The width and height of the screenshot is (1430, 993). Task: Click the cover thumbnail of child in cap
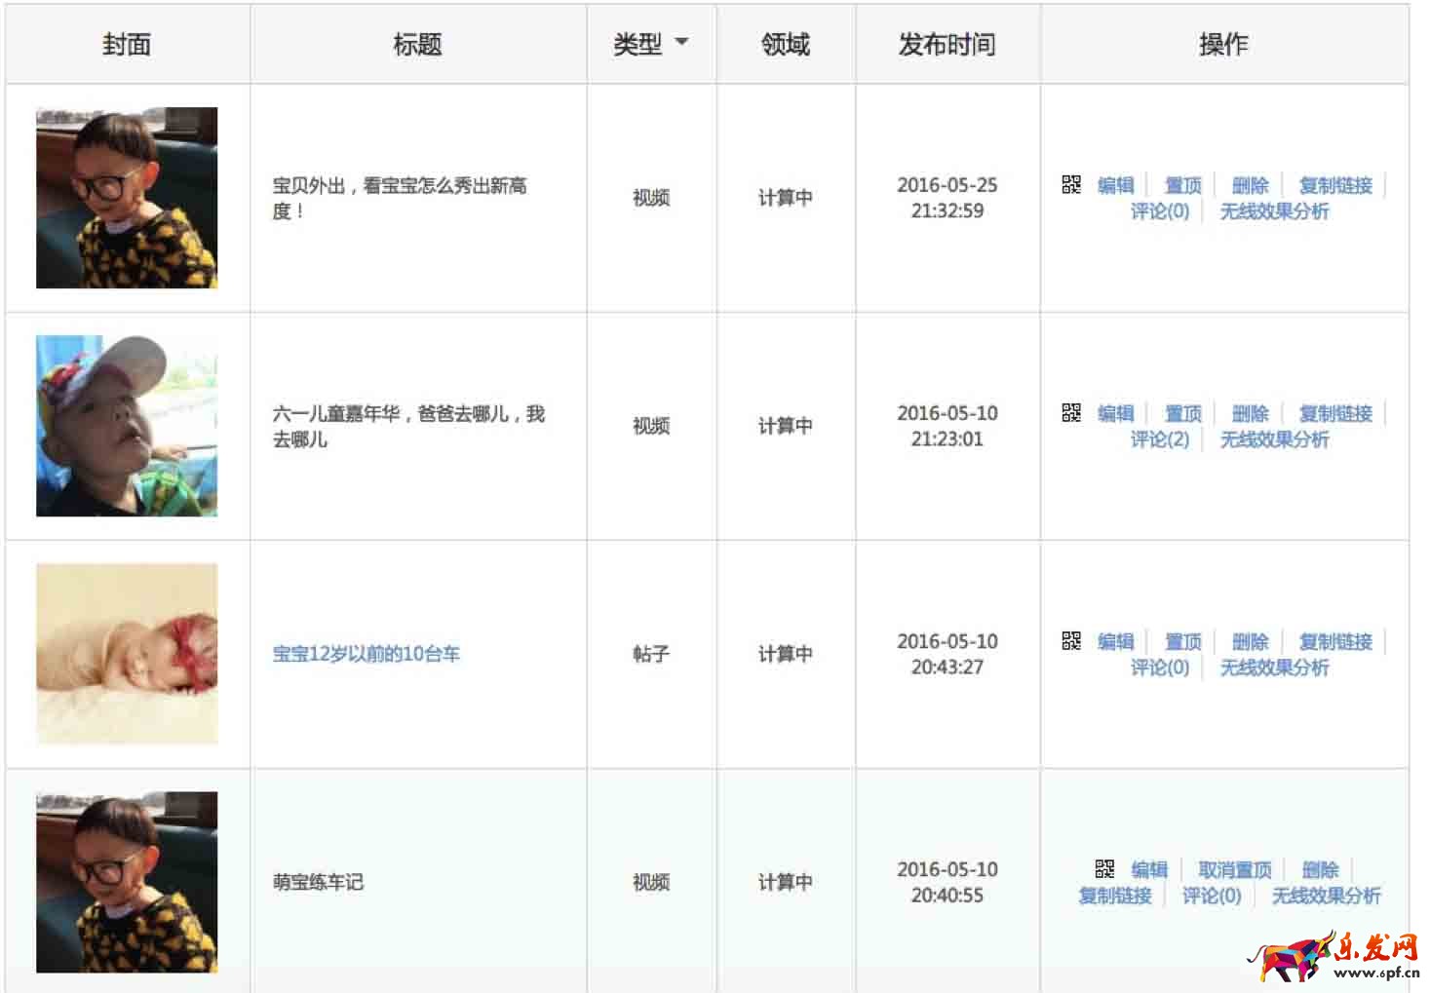[127, 426]
